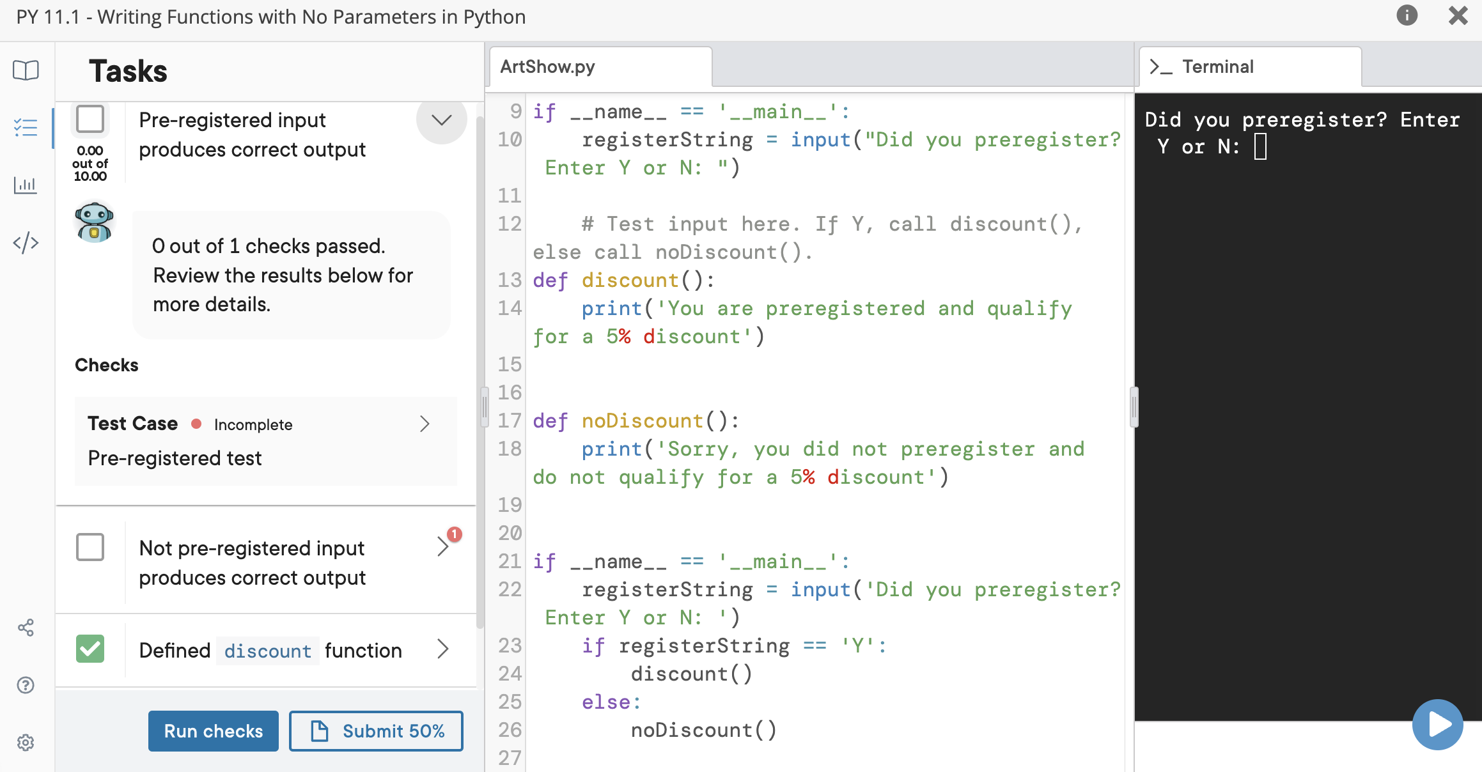
Task: Open settings via gear icon in sidebar
Action: pos(26,743)
